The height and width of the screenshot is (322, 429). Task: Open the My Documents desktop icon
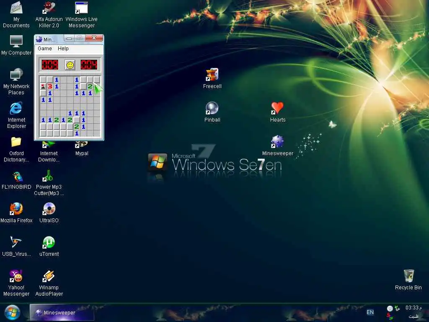pos(16,14)
